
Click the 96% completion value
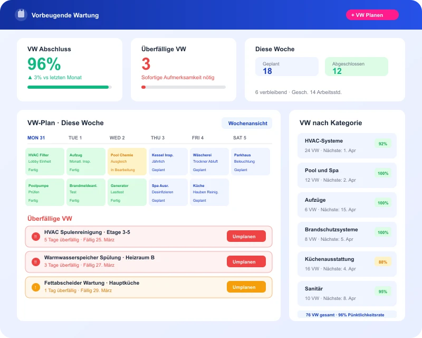(44, 64)
